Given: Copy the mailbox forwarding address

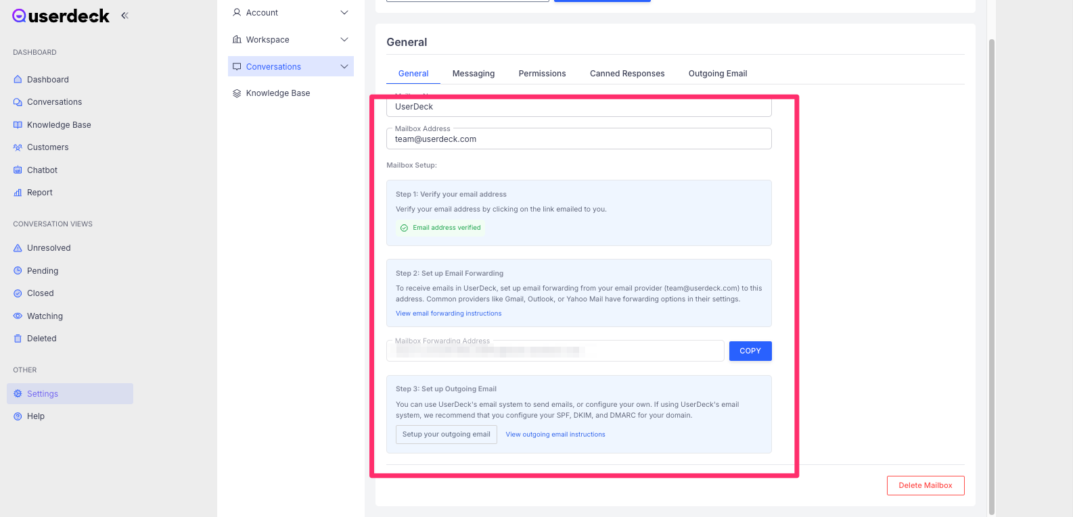Looking at the screenshot, I should tap(750, 351).
